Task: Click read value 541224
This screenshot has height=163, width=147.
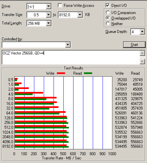Action: (137, 118)
